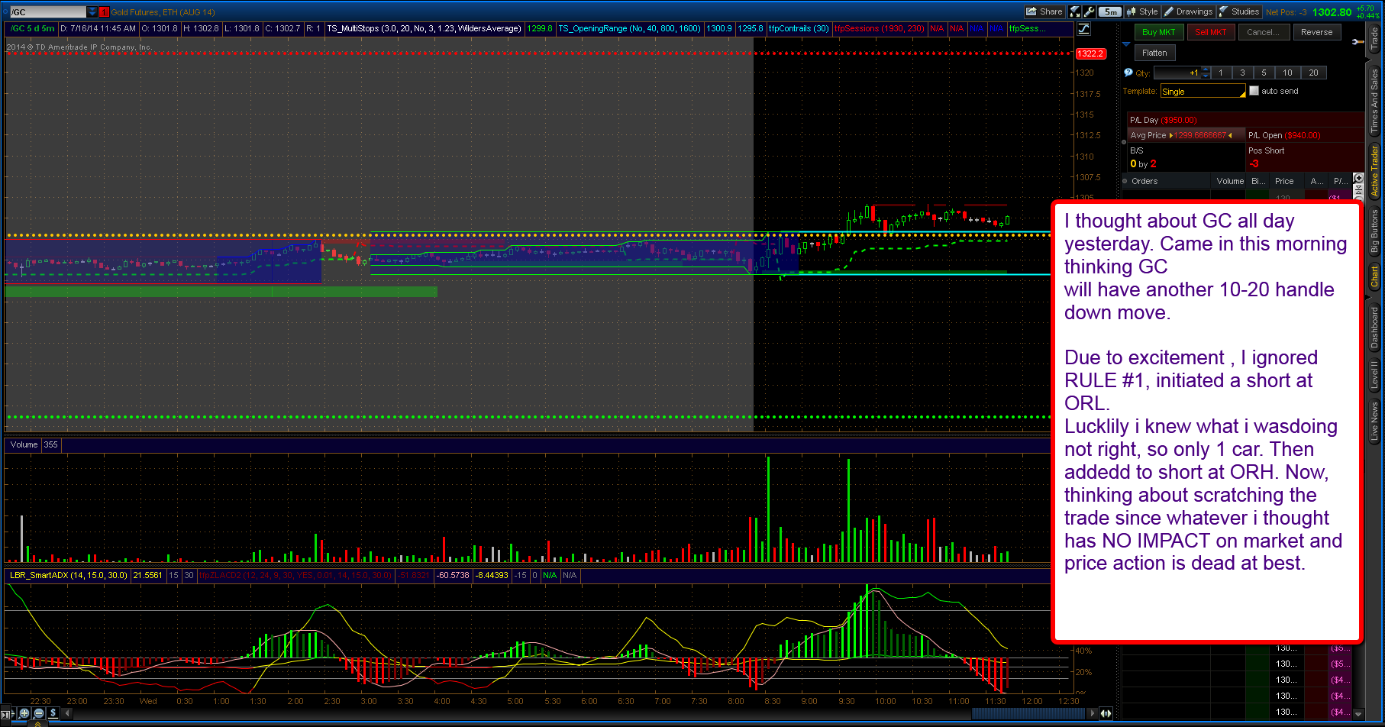Click the chart zoom-in magnifier icon

coord(24,713)
